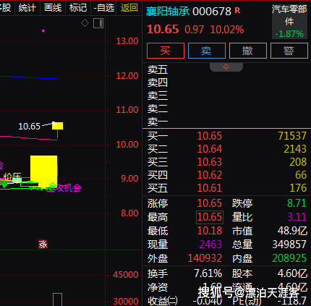
Task: Click the latest price 10.65 in header
Action: click(163, 30)
